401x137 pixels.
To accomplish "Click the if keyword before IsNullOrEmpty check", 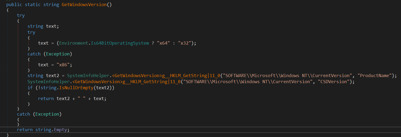I will pos(30,87).
